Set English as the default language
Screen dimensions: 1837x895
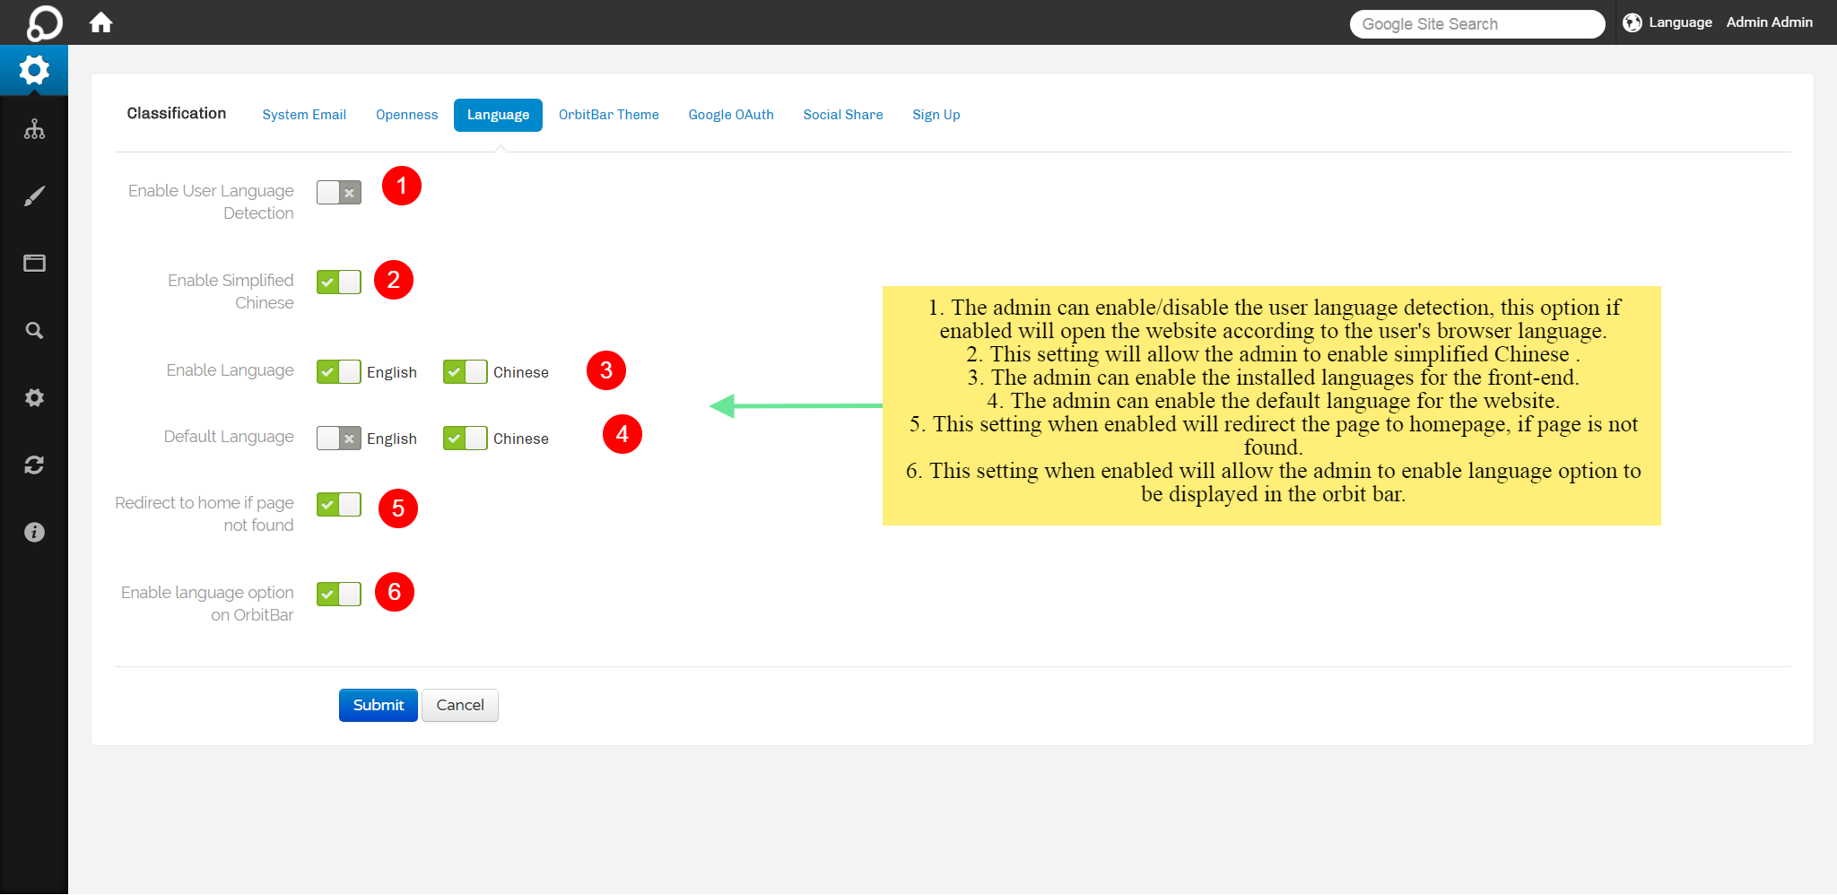(339, 438)
